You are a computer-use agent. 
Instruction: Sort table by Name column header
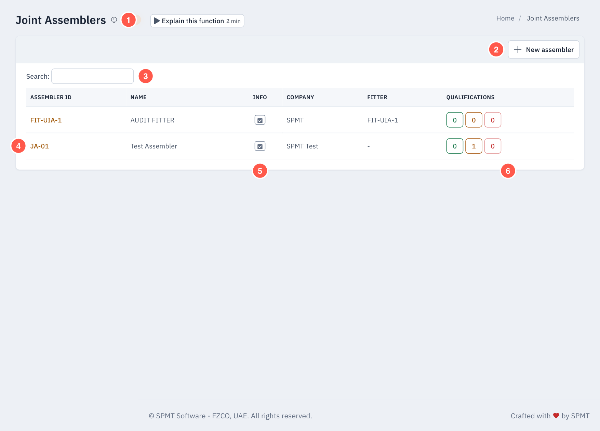pyautogui.click(x=138, y=97)
